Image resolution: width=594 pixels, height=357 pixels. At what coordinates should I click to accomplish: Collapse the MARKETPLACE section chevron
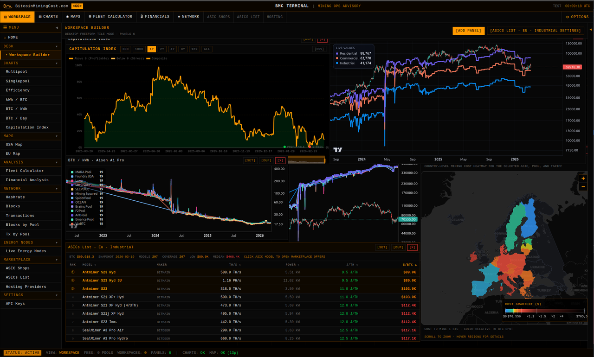point(56,259)
